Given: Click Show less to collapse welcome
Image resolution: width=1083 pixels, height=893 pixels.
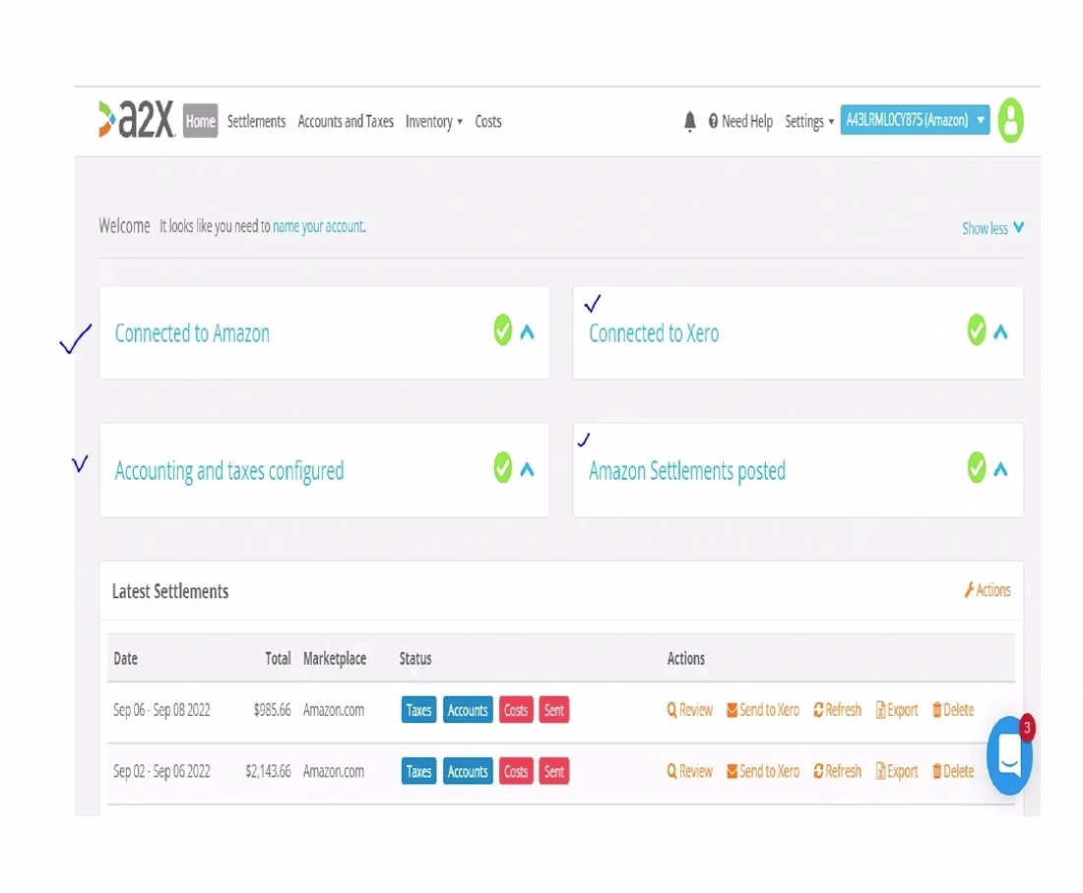Looking at the screenshot, I should [992, 228].
